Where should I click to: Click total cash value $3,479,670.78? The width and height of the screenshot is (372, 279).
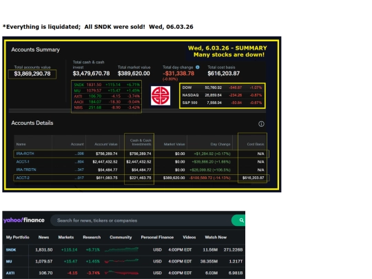(92, 74)
